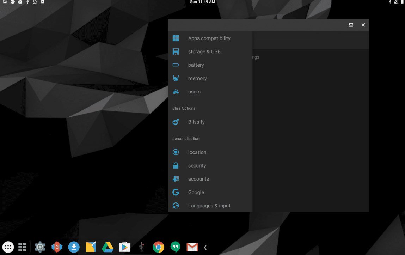The image size is (405, 255).
Task: Open Gmail from the taskbar
Action: [192, 247]
